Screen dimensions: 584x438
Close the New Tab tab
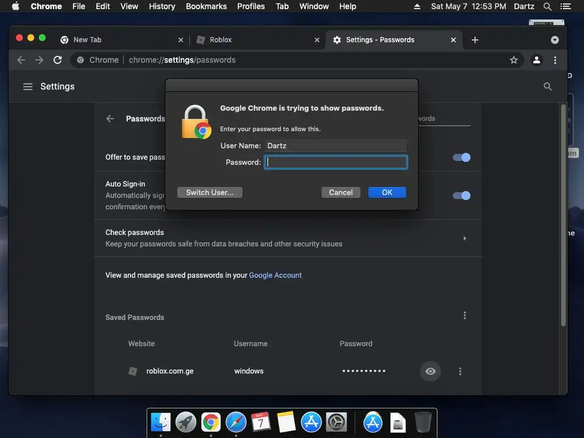tap(181, 40)
